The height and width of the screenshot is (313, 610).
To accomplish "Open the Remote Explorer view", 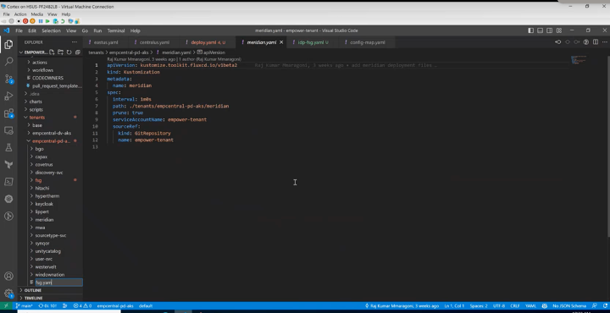I will pyautogui.click(x=8, y=130).
